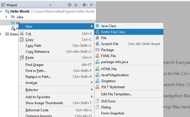Expand the External Libraries node
Screen dimensions: 190x117
pos(2,34)
